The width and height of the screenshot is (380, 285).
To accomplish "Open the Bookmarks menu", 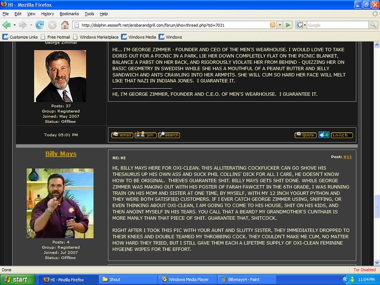I will pos(69,14).
